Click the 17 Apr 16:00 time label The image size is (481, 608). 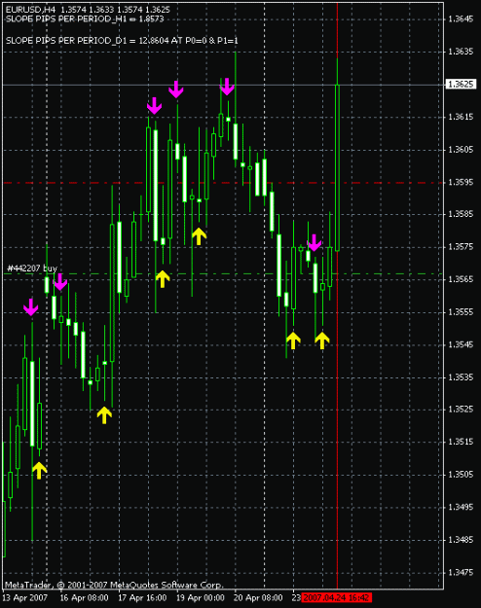tap(142, 597)
